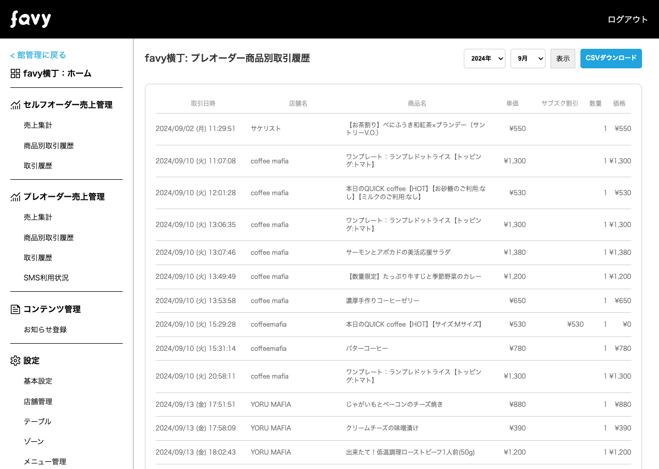Click the サブスク割引 column header
The height and width of the screenshot is (469, 659).
pos(560,103)
